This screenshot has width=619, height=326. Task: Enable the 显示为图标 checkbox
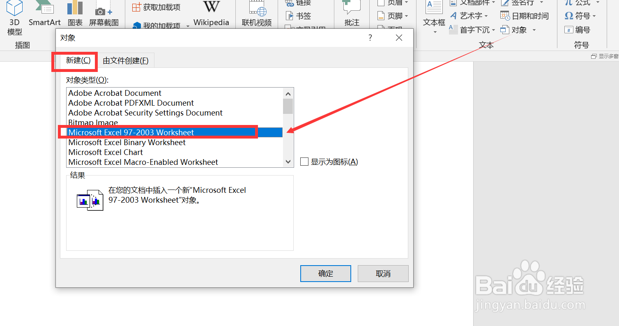point(304,162)
